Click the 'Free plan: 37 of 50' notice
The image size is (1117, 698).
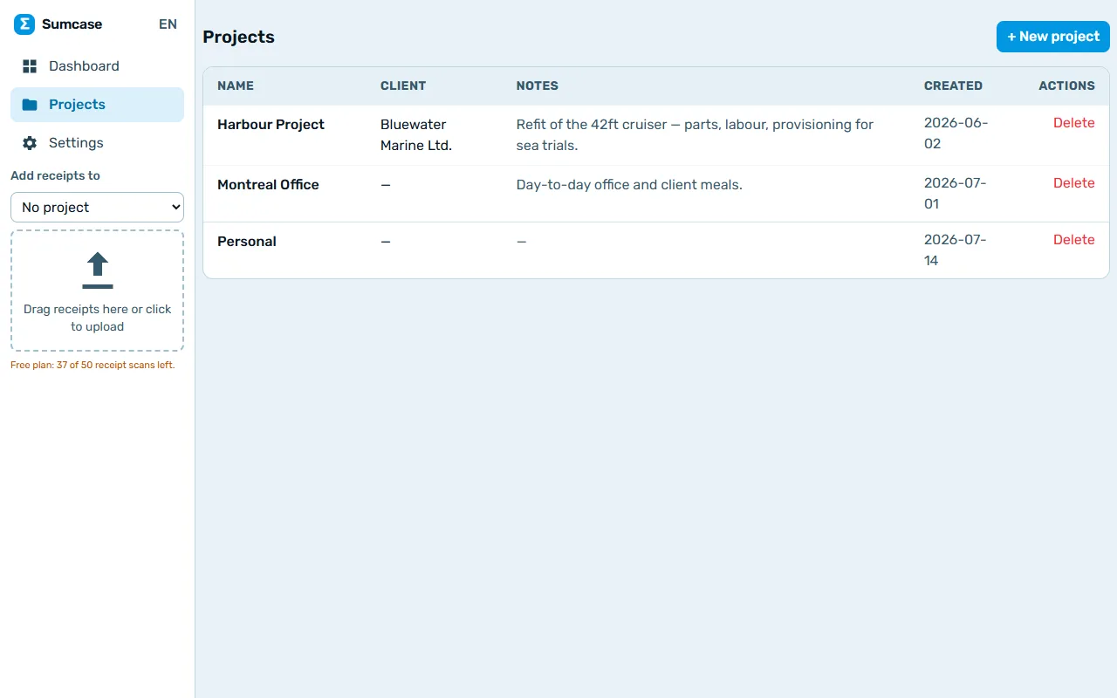click(93, 366)
